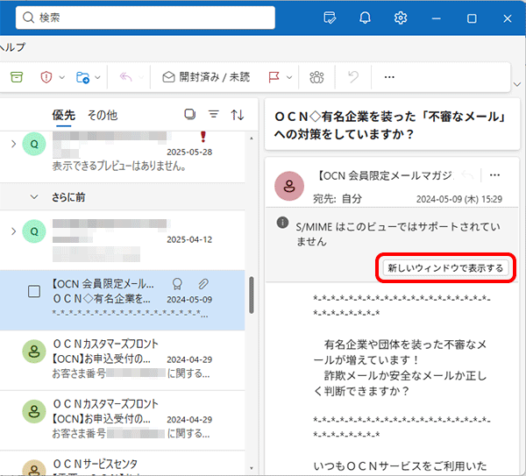
Task: Collapse the さらに前 group
Action: tap(34, 196)
